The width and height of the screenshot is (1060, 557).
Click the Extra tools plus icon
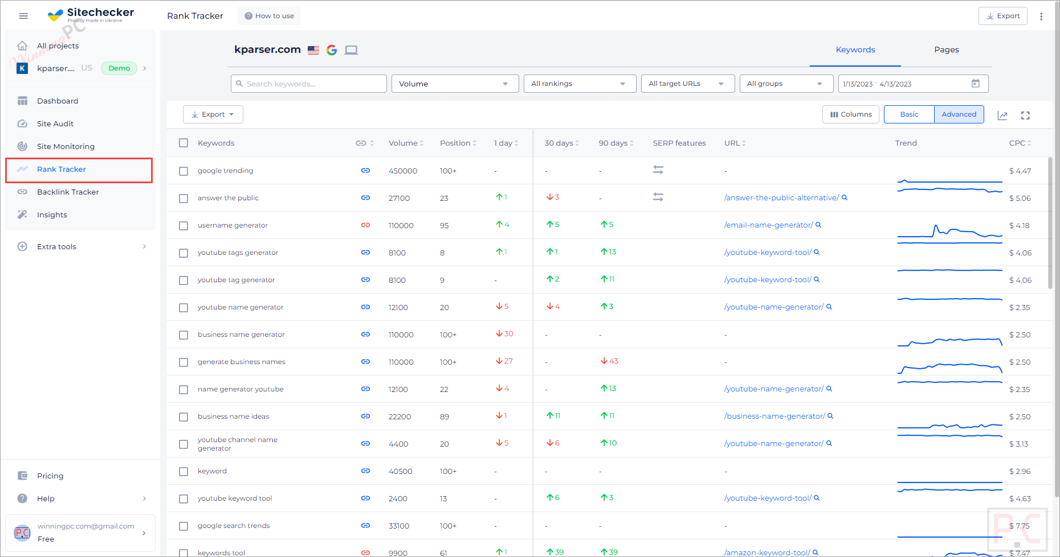pos(22,246)
